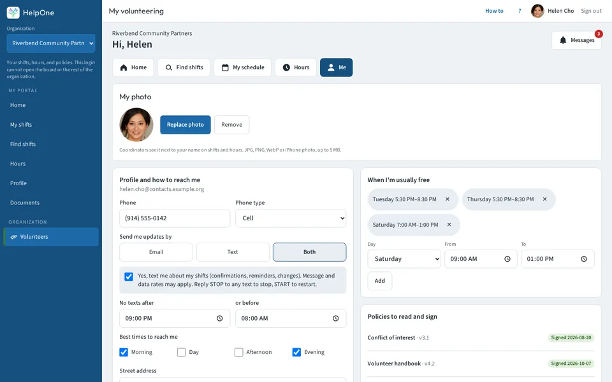
Task: Click the Messages button
Action: click(576, 40)
